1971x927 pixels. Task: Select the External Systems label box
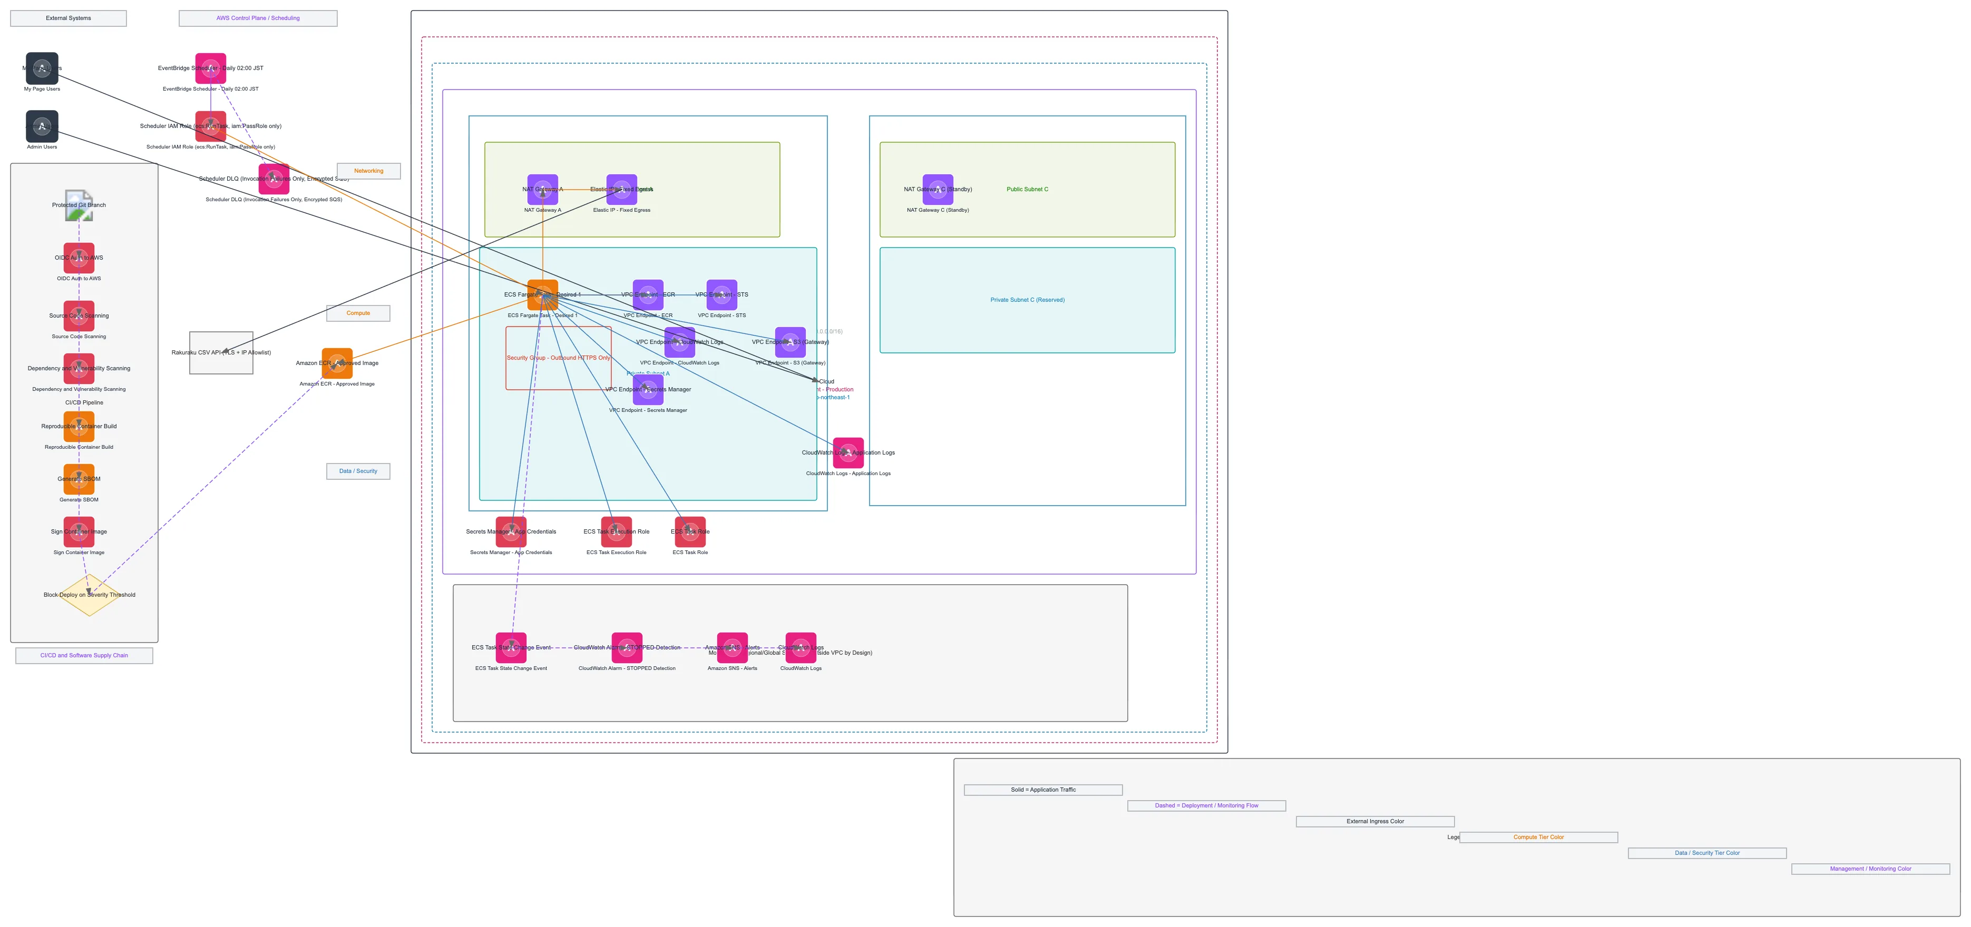68,18
